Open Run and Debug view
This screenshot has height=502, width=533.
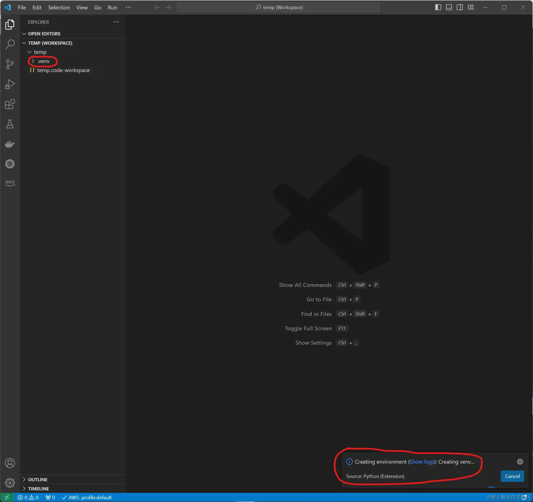click(x=10, y=84)
